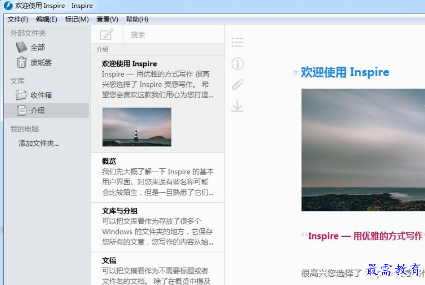Click the new document compose icon
The image size is (425, 285).
[x=107, y=34]
